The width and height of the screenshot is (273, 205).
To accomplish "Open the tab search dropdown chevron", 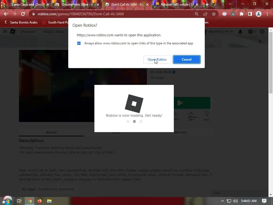I will (230, 4).
